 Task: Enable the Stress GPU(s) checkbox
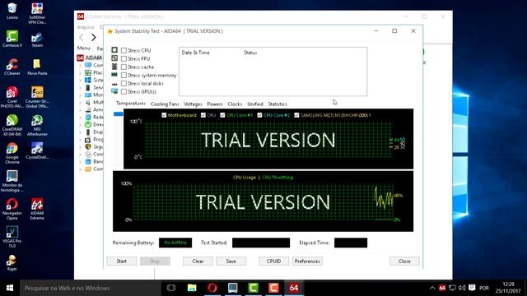[x=124, y=91]
